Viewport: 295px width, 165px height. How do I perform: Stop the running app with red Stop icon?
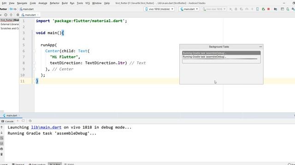[x=269, y=9]
